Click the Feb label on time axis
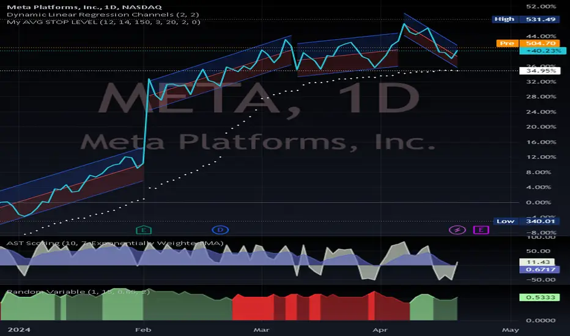This screenshot has width=570, height=336. [x=143, y=330]
